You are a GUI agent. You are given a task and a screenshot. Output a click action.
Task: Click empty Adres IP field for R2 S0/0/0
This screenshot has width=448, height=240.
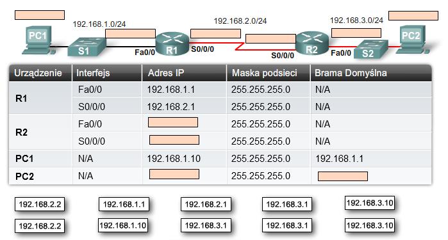174,140
